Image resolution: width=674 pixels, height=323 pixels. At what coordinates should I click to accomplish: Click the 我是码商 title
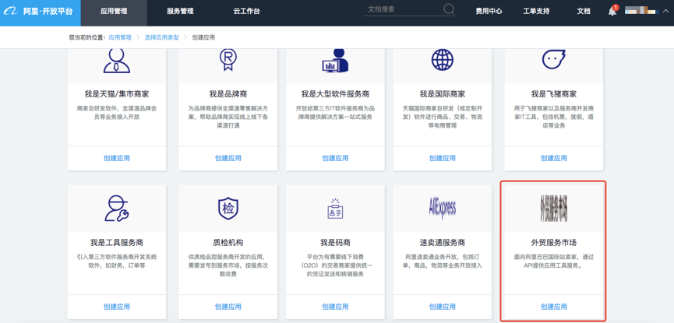click(x=335, y=243)
